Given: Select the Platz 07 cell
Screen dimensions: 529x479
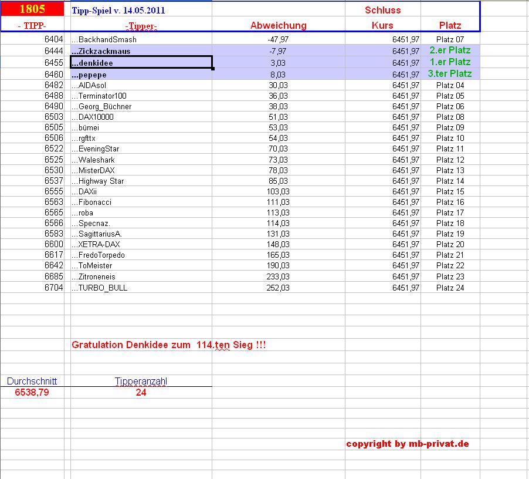Looking at the screenshot, I should pos(450,39).
